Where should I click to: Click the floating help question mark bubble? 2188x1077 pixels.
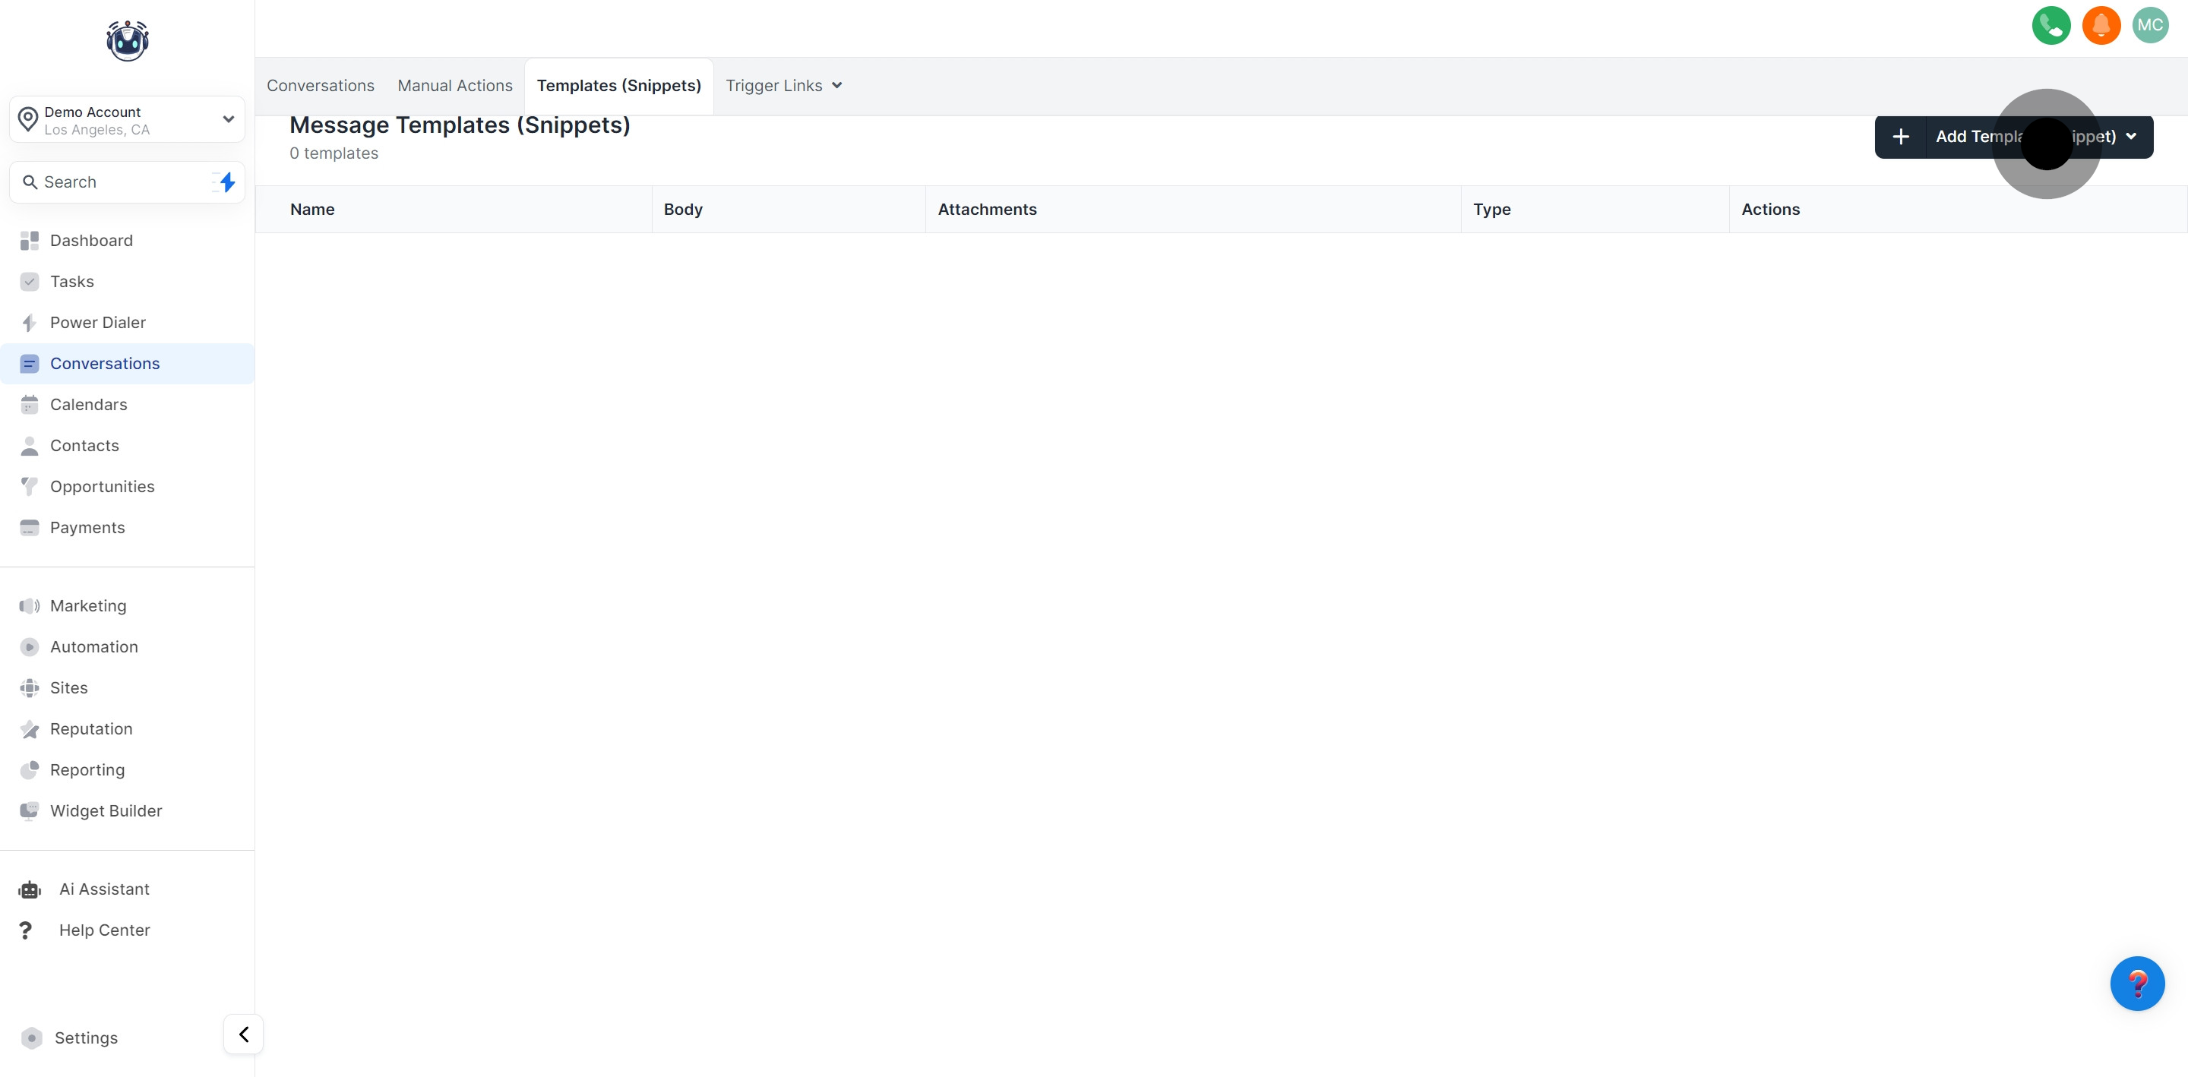pos(2139,984)
